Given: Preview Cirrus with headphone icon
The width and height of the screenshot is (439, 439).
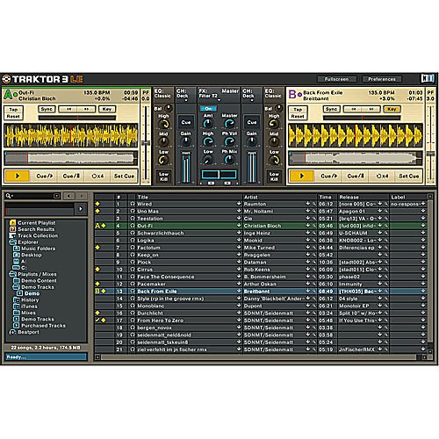Looking at the screenshot, I should (133, 270).
